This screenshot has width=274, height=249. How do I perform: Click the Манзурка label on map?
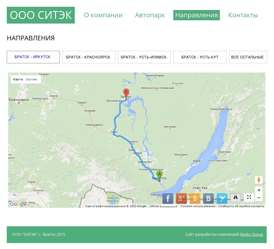pos(181,155)
